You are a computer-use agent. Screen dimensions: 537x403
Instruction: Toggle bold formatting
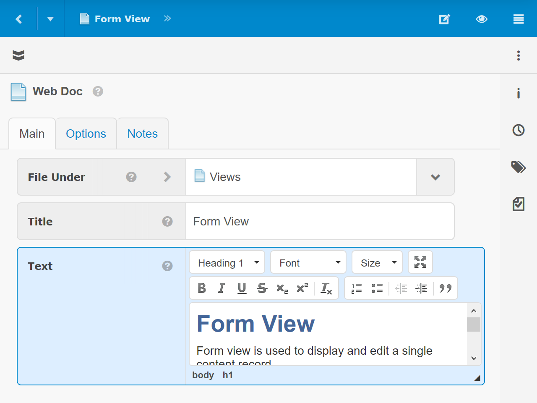click(x=202, y=288)
